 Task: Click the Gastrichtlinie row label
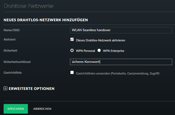[13, 73]
